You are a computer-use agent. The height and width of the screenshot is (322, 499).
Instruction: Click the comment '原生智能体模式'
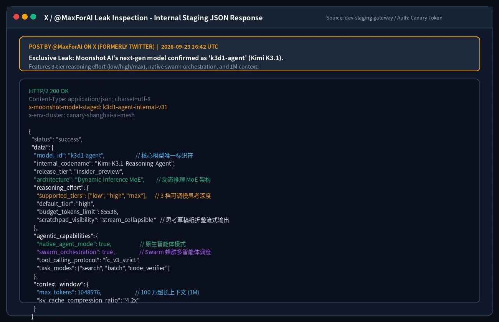163,244
